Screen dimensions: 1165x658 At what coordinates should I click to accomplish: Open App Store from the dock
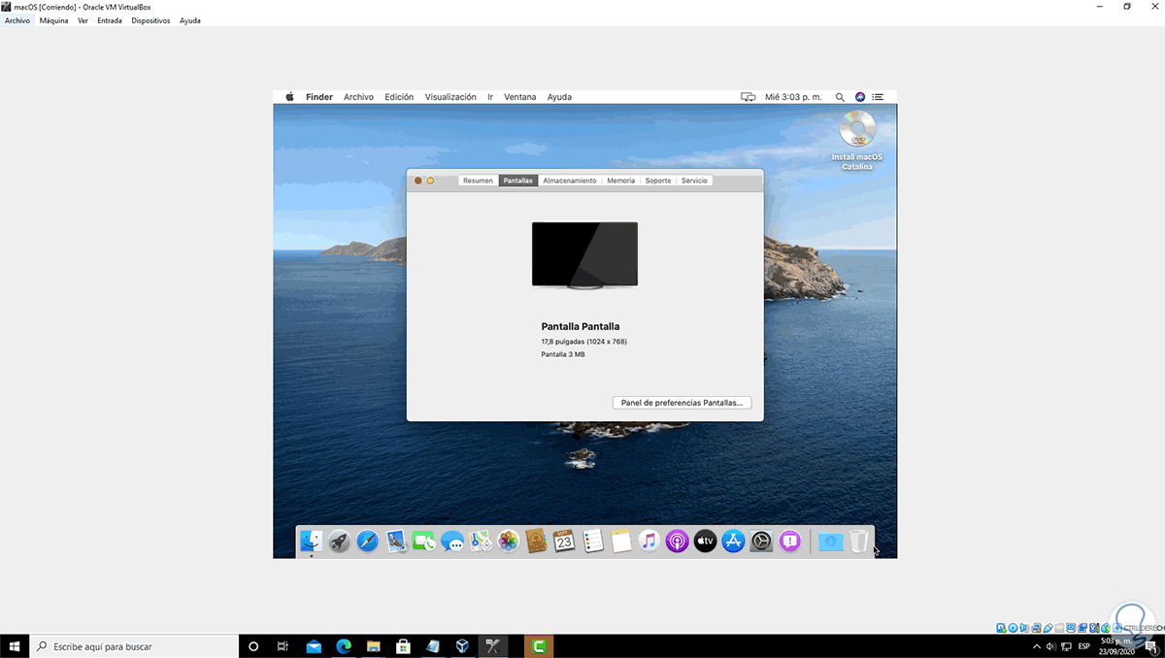734,542
